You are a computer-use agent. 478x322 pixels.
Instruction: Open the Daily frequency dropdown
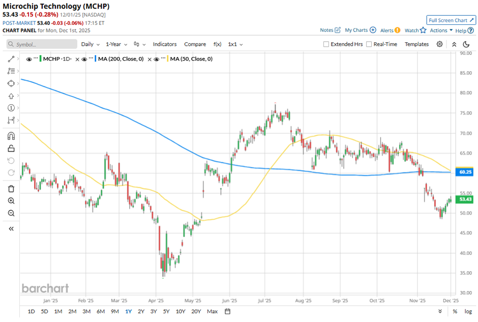90,44
